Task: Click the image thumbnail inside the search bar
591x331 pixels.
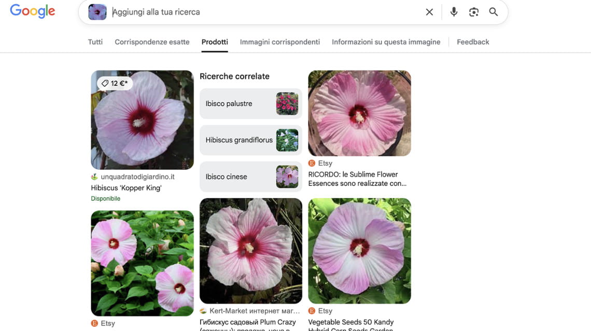Action: [x=97, y=11]
